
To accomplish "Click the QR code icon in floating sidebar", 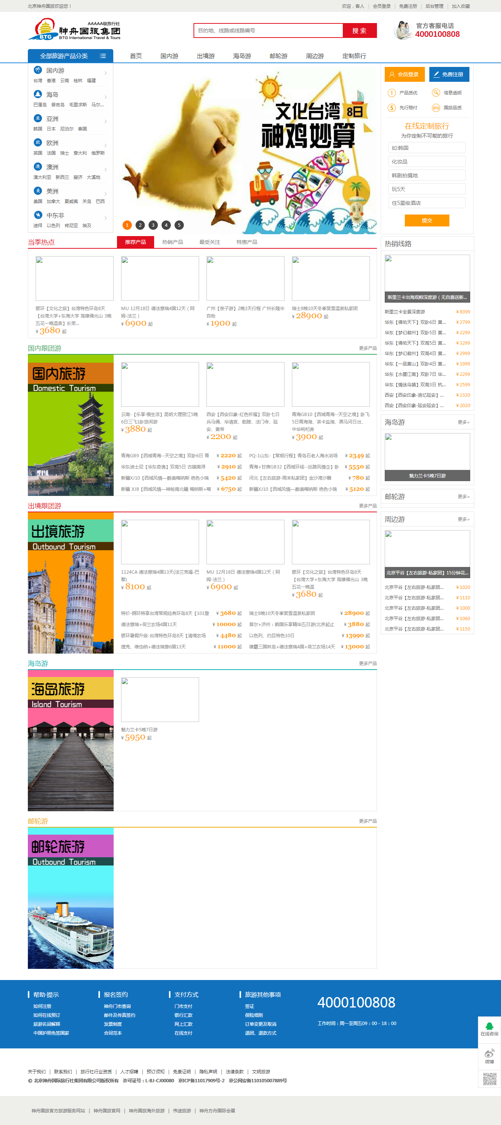I will coord(489,1079).
